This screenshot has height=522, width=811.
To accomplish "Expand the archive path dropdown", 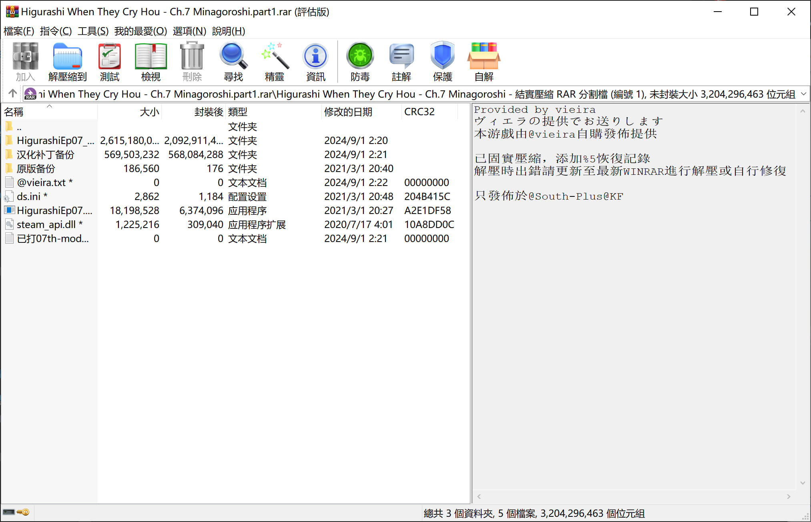I will [x=803, y=94].
